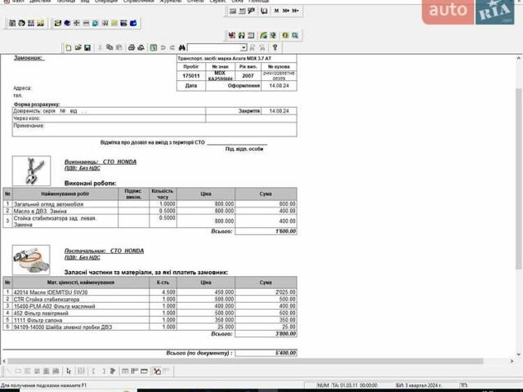Click the Print preview icon
Screen dimensions: 523x392
click(x=140, y=48)
